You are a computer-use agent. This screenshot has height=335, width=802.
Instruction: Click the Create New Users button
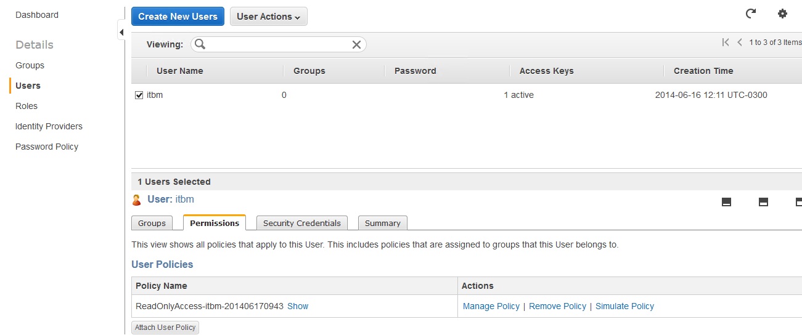[178, 17]
